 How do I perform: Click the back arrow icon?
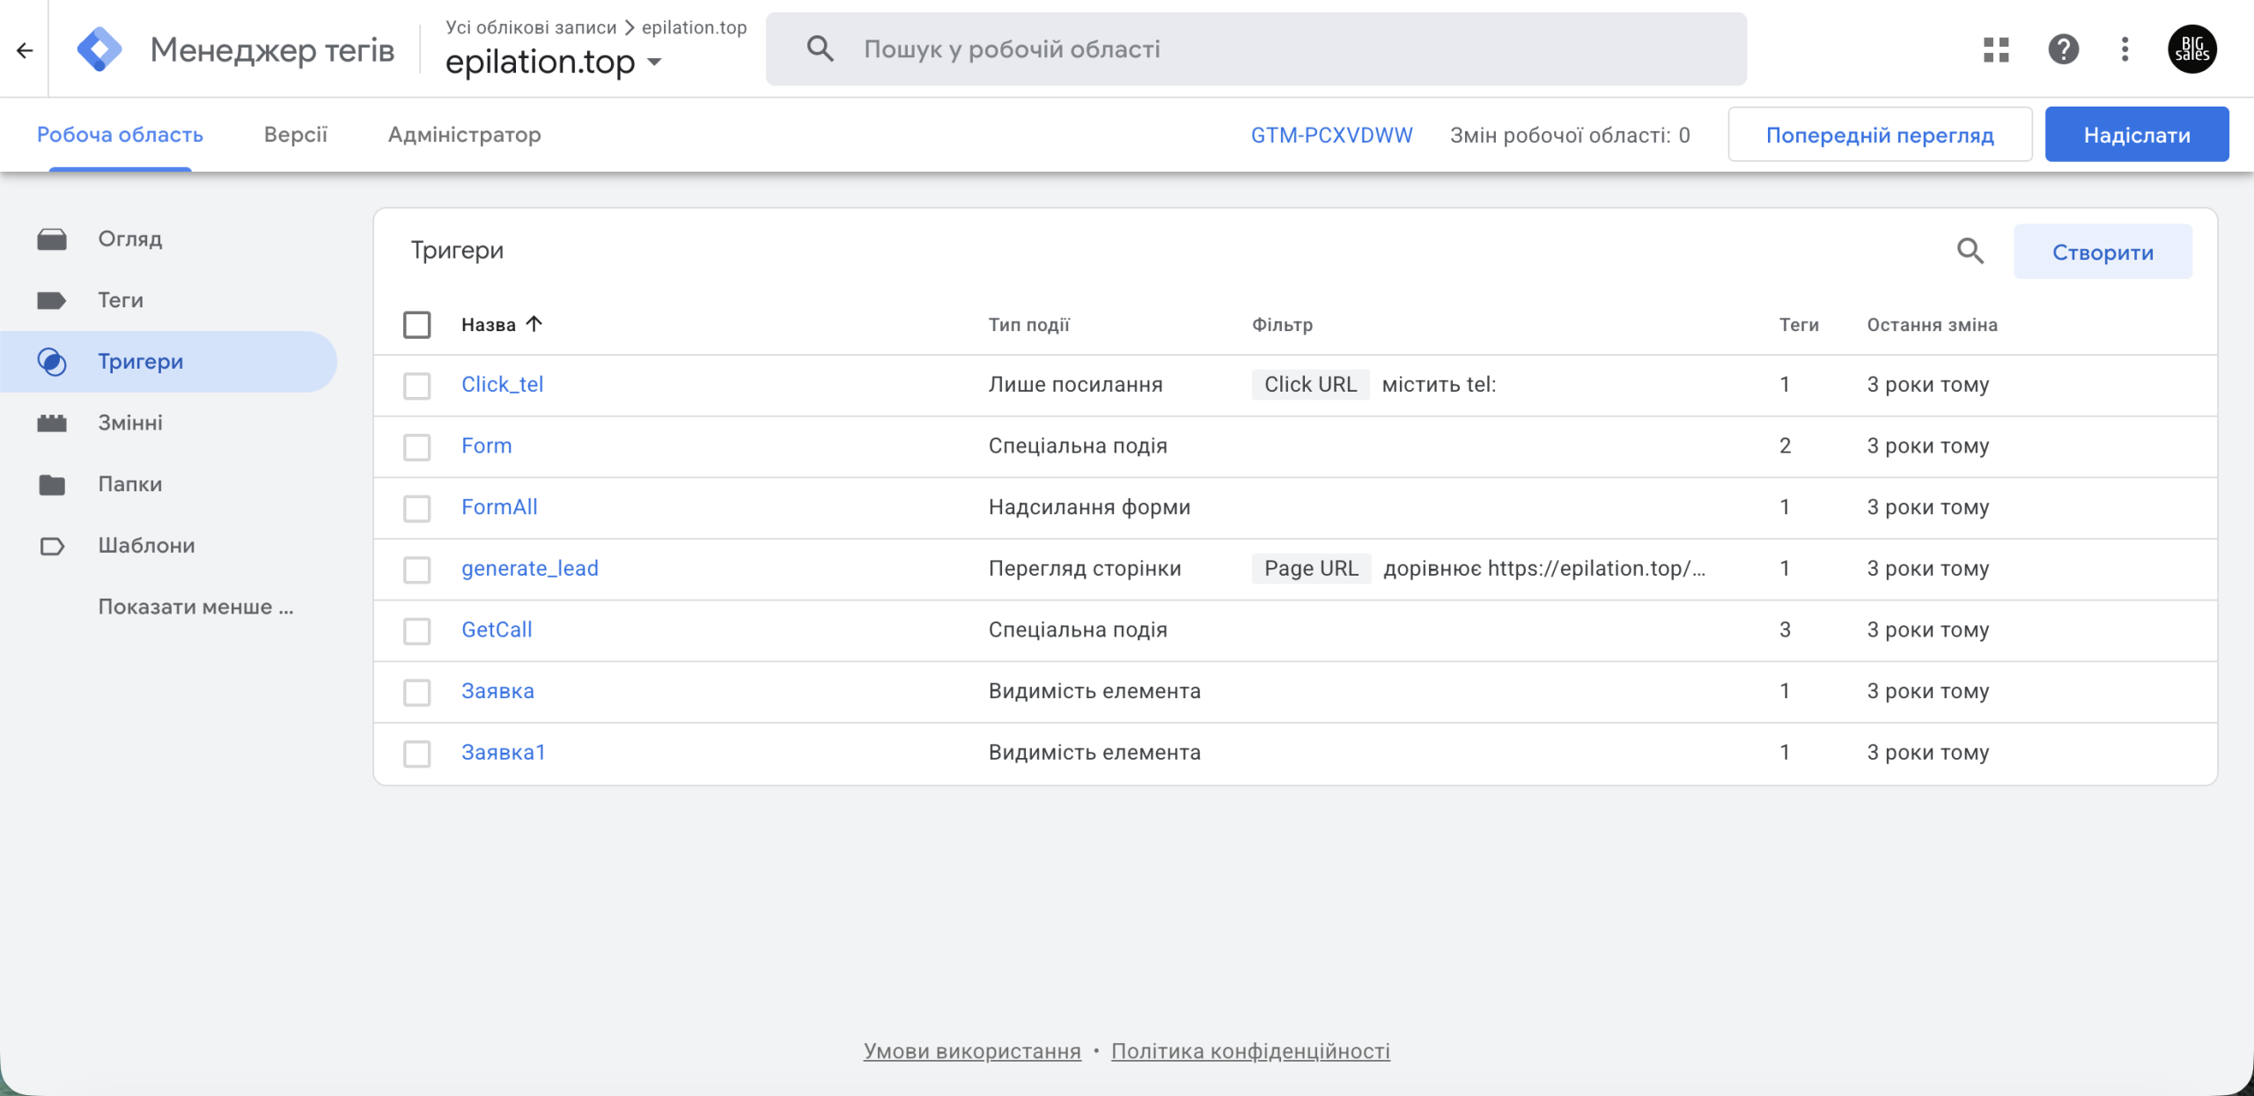tap(25, 50)
